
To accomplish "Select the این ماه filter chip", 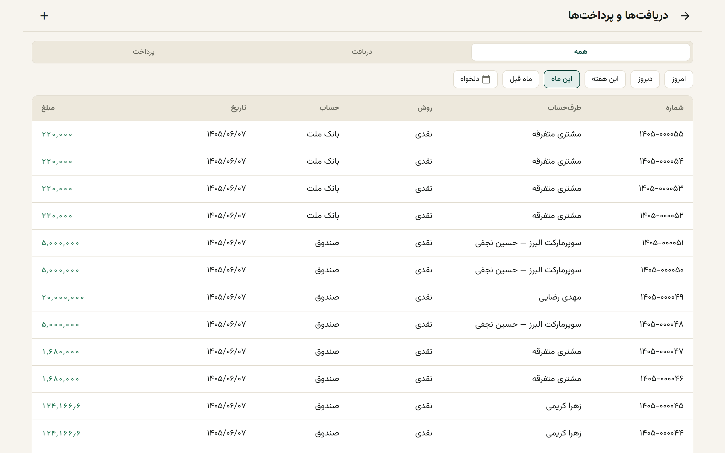I will (x=562, y=79).
